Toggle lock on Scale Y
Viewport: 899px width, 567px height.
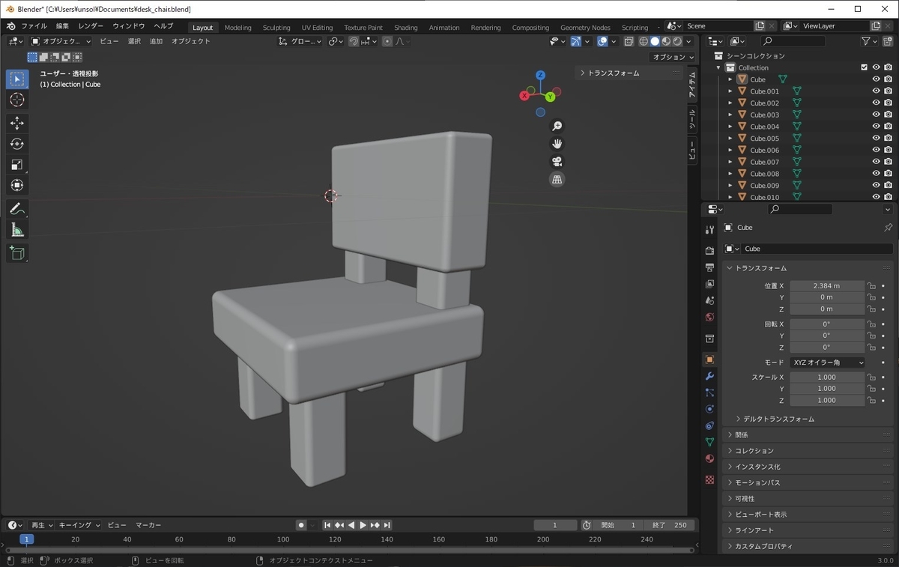tap(871, 389)
